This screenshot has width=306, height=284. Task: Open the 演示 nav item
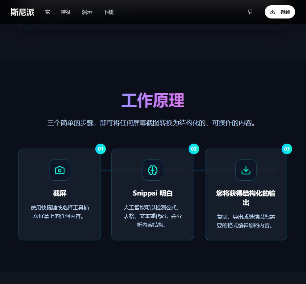[87, 12]
